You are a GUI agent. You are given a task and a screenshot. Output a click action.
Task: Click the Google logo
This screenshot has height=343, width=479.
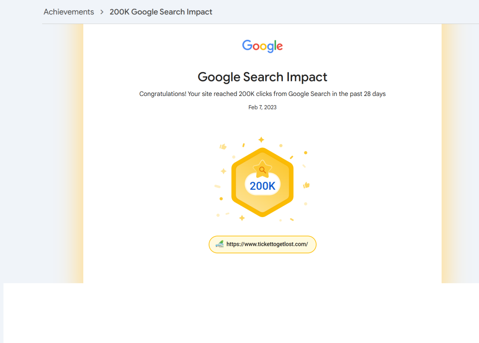coord(262,46)
